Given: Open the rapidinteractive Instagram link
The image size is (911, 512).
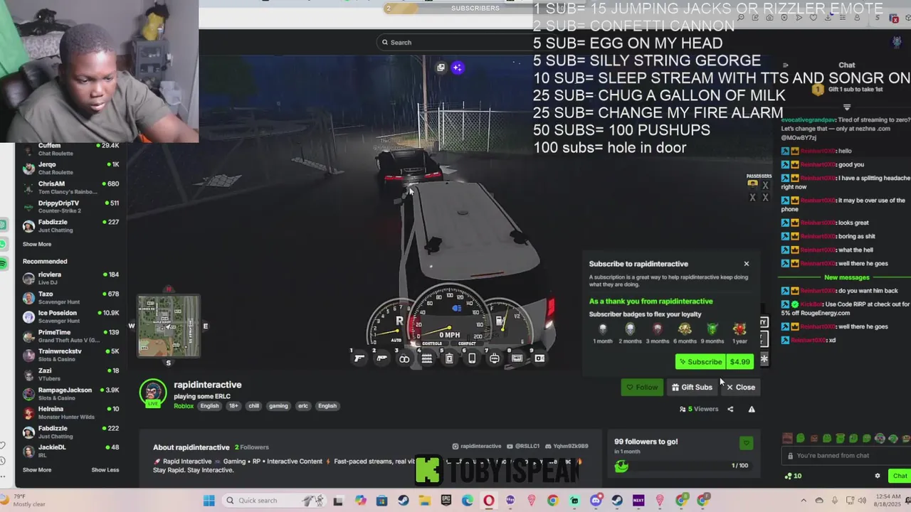Looking at the screenshot, I should [477, 447].
